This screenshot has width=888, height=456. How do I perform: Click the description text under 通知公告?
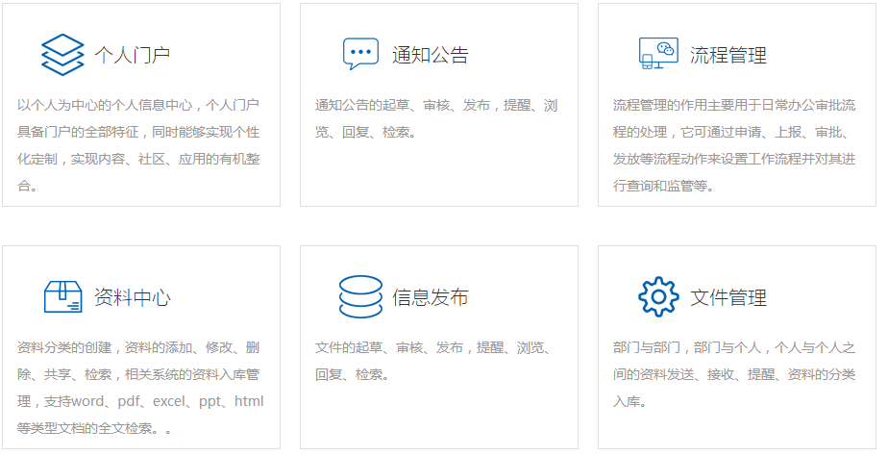pos(436,118)
